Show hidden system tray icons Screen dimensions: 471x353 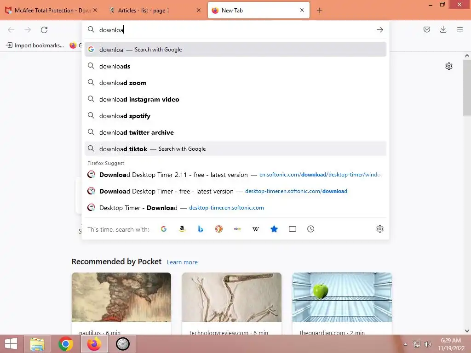(x=405, y=344)
